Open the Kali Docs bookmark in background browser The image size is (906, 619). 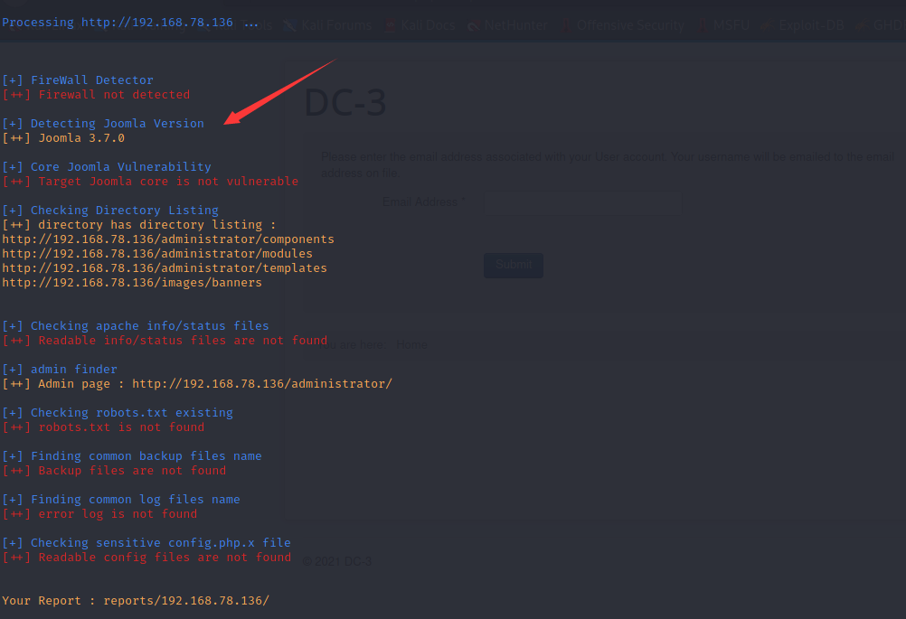pos(420,25)
